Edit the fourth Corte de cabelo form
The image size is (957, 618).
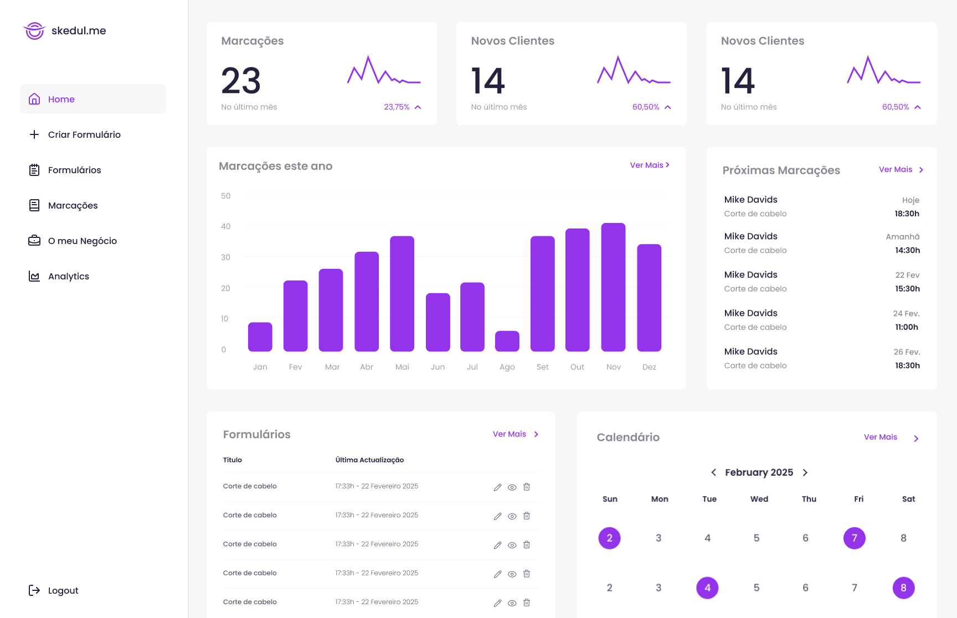[x=497, y=574]
